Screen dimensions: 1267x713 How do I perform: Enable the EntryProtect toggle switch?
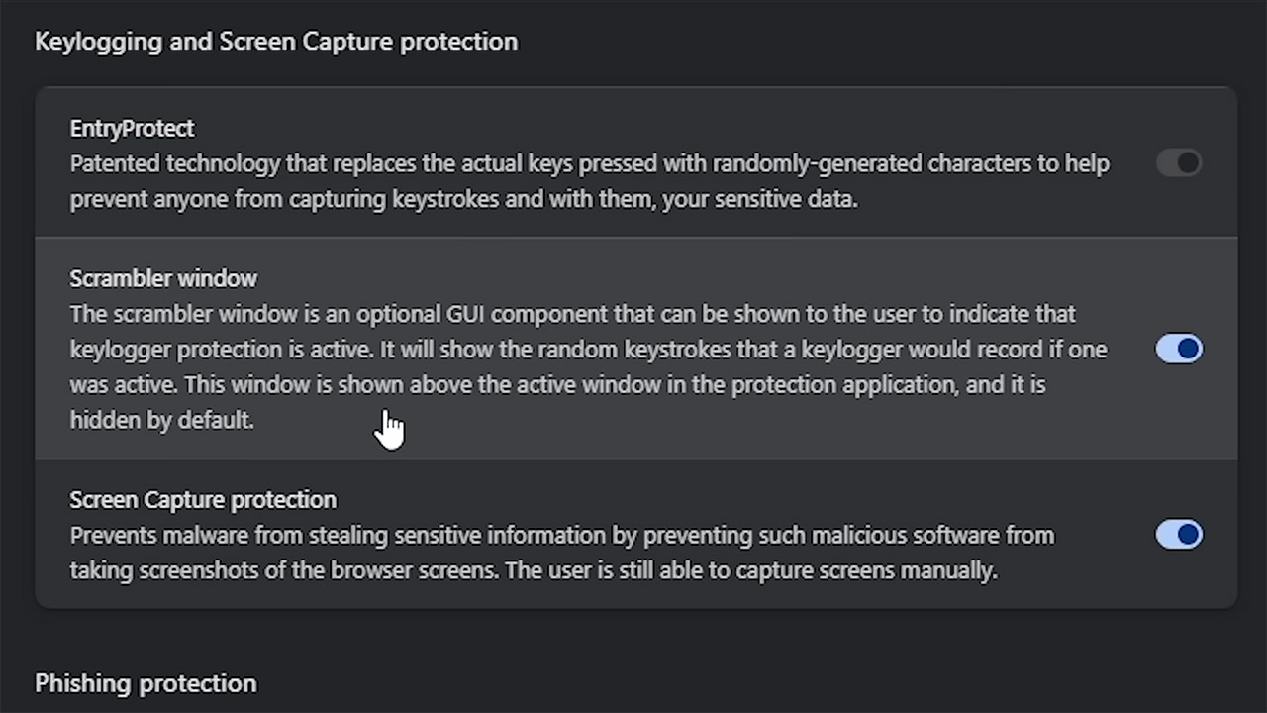(1178, 163)
